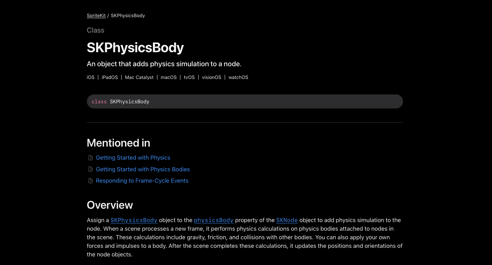
Task: Click the Mac Catalyst platform label
Action: click(x=139, y=77)
